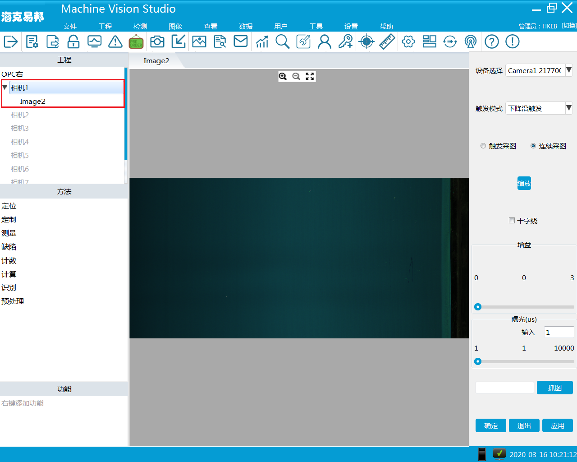
Task: Click the 曝光 exposure slider handle
Action: (478, 361)
